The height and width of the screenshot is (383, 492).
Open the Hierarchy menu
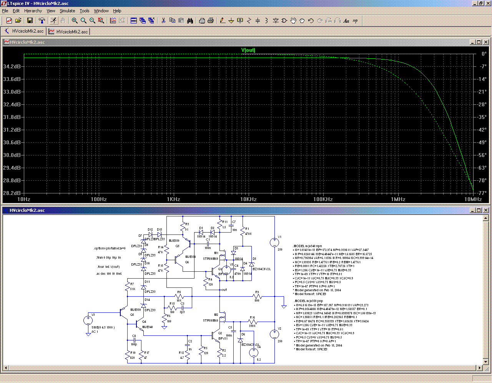pos(33,11)
